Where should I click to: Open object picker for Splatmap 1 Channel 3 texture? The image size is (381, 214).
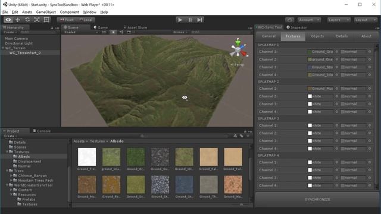pyautogui.click(x=337, y=67)
